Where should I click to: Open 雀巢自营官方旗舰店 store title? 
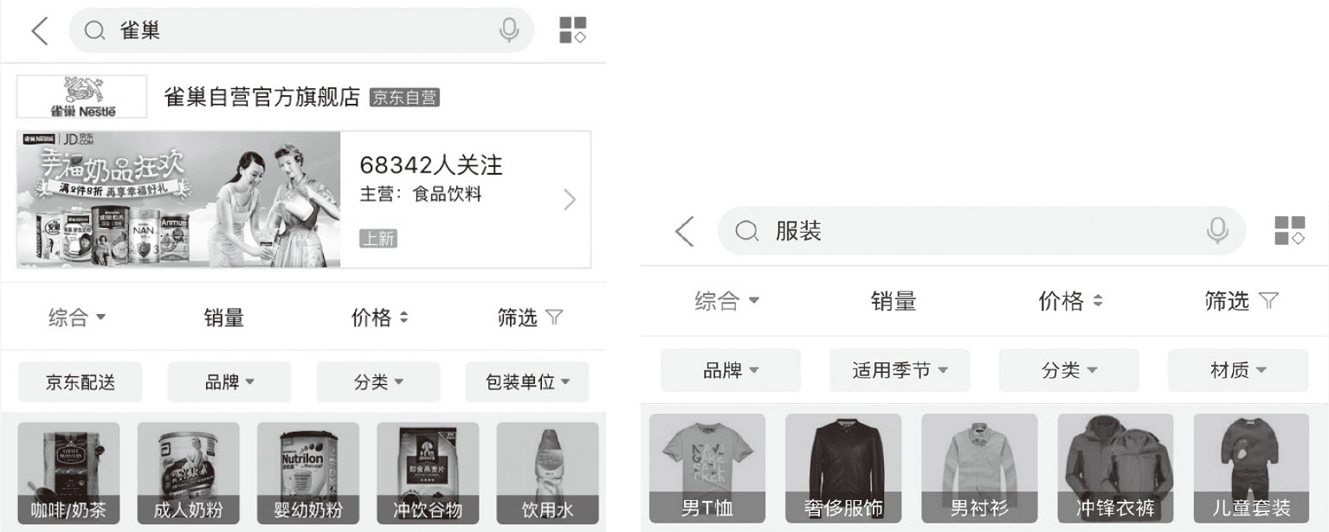coord(261,97)
